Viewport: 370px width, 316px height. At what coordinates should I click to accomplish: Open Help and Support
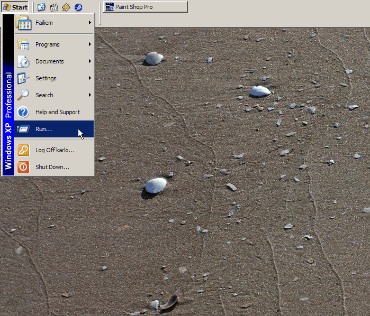(54, 112)
